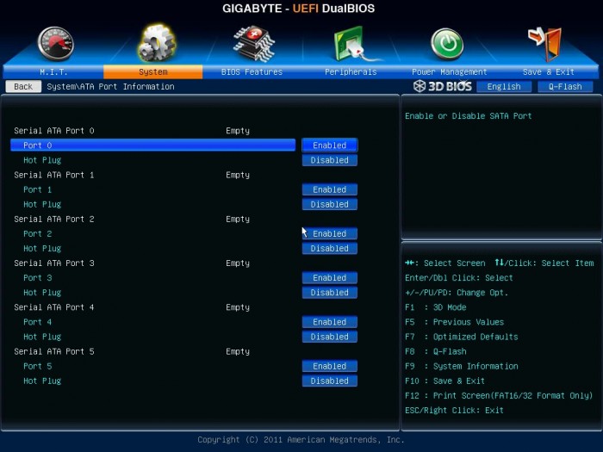Select Hot Plug label under Port 5
The image size is (603, 452).
tap(42, 381)
